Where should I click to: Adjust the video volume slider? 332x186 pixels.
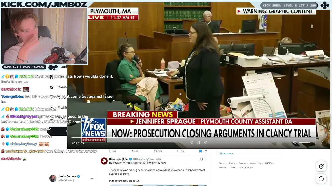click(305, 142)
